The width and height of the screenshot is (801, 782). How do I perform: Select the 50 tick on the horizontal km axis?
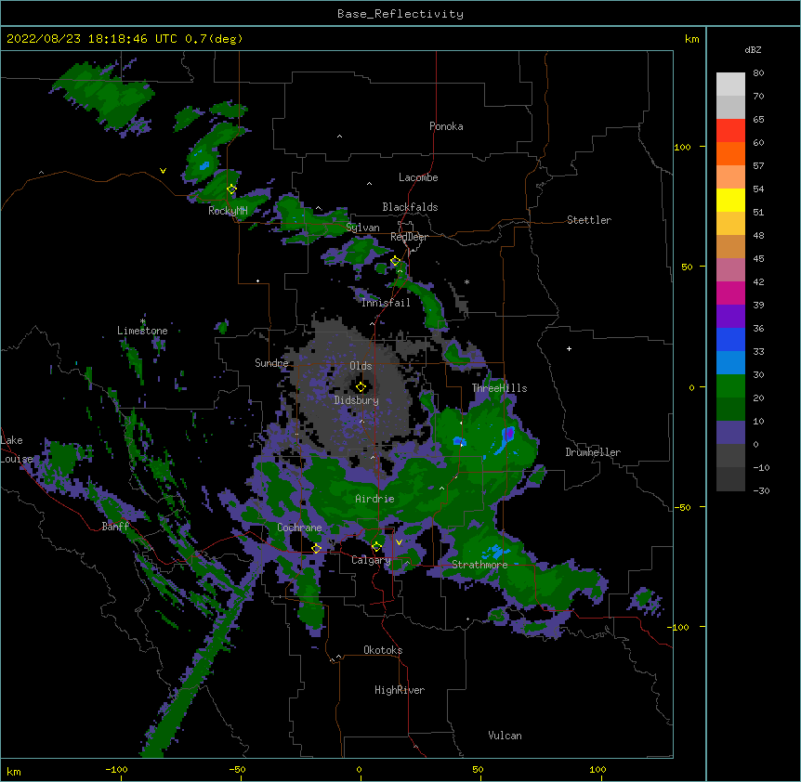click(477, 769)
